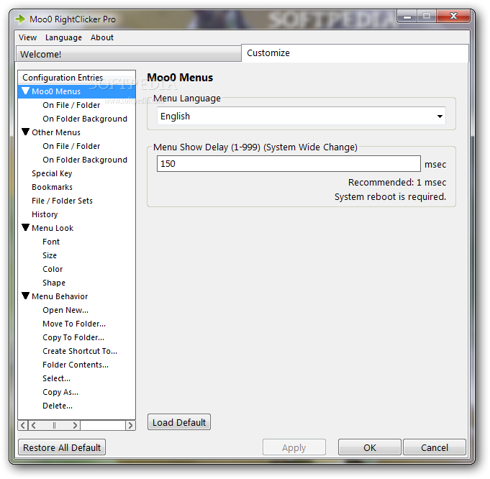The width and height of the screenshot is (490, 479).
Task: Open the Special Key configuration entry
Action: click(x=52, y=173)
